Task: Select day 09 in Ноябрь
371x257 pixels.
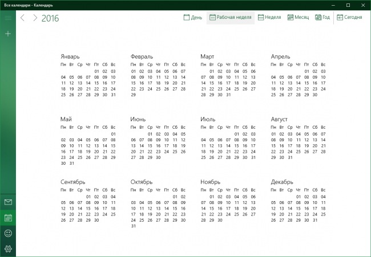Action: [220, 203]
